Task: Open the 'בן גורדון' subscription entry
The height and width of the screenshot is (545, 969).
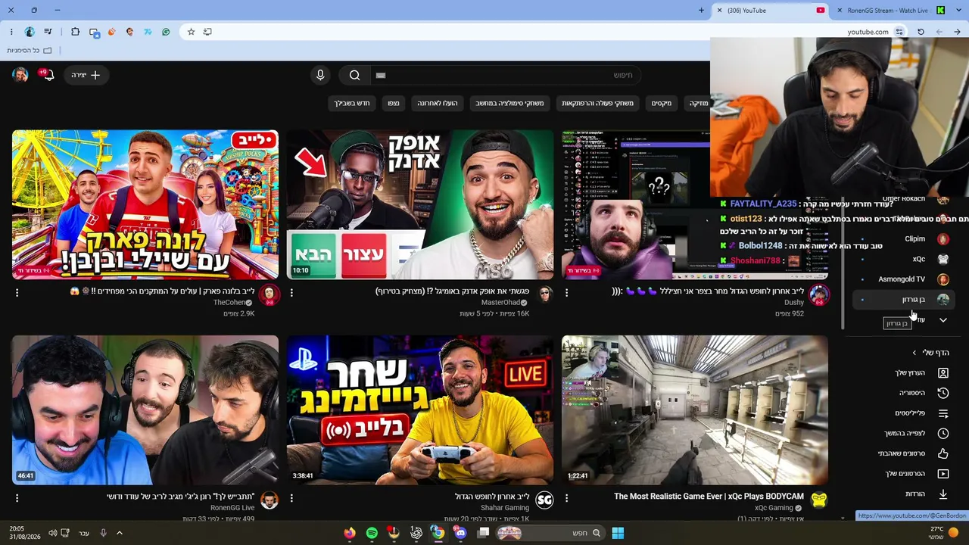Action: tap(902, 300)
